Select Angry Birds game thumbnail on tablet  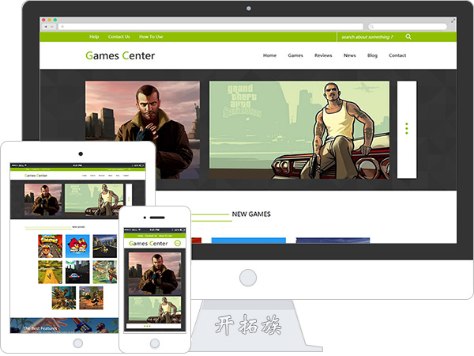click(x=77, y=246)
